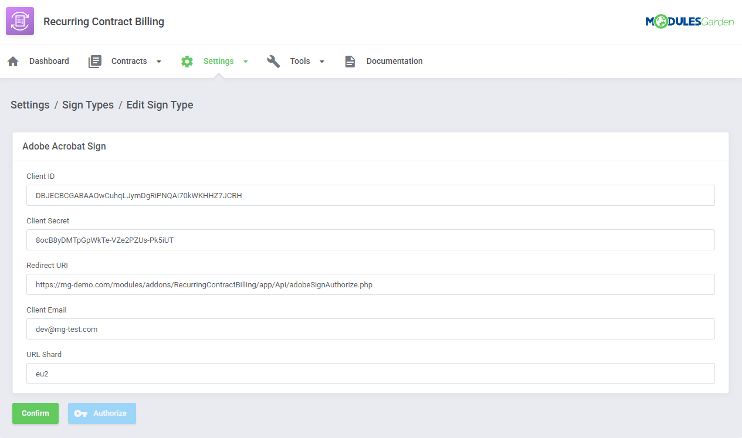Image resolution: width=742 pixels, height=438 pixels.
Task: Click the Client Secret label
Action: coord(48,221)
